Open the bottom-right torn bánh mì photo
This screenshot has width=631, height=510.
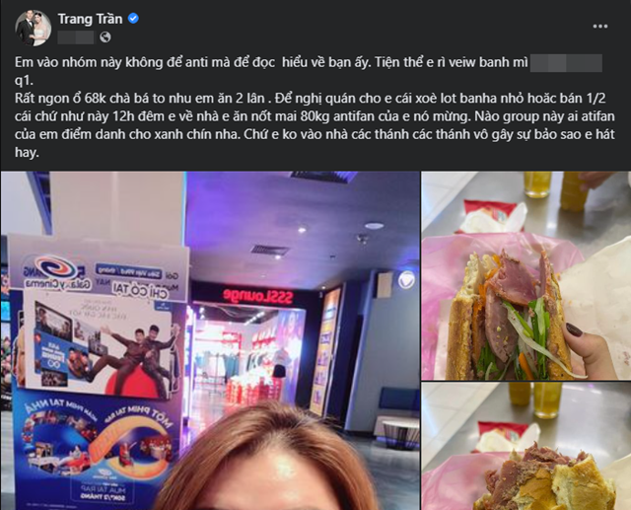pos(526,446)
